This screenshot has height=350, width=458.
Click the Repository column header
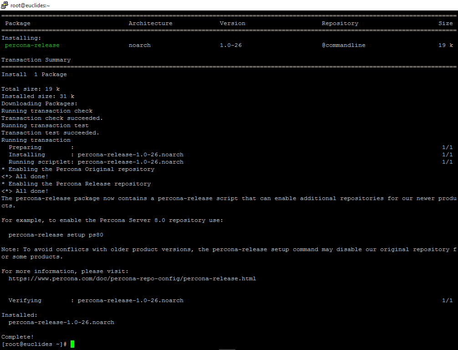click(x=340, y=23)
